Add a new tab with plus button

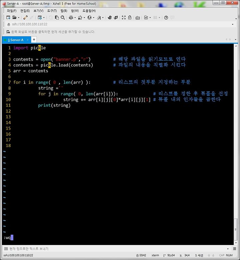coord(34,40)
